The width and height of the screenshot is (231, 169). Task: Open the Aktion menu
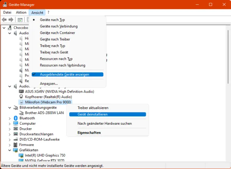(21, 12)
